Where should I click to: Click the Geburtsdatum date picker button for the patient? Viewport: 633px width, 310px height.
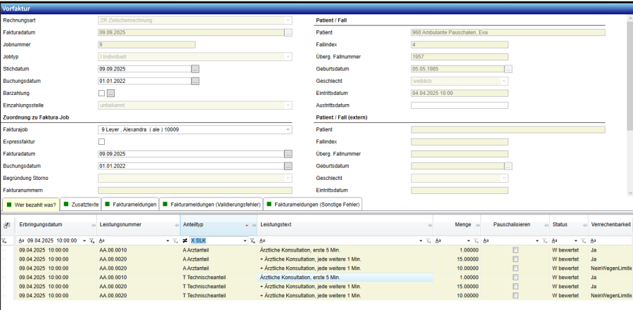508,69
